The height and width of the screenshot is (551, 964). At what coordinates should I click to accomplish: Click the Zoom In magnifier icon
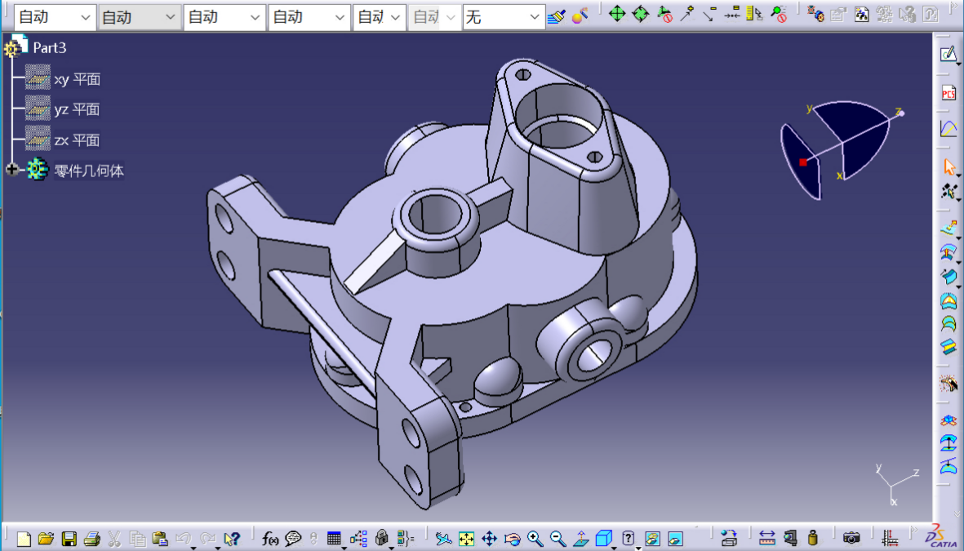click(535, 539)
